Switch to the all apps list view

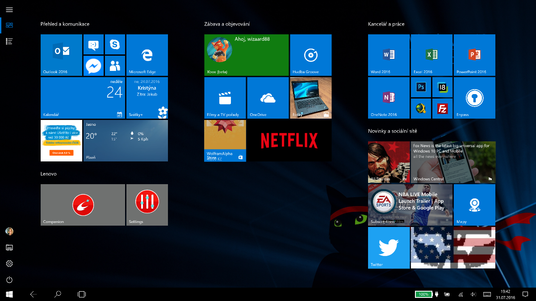pos(9,41)
